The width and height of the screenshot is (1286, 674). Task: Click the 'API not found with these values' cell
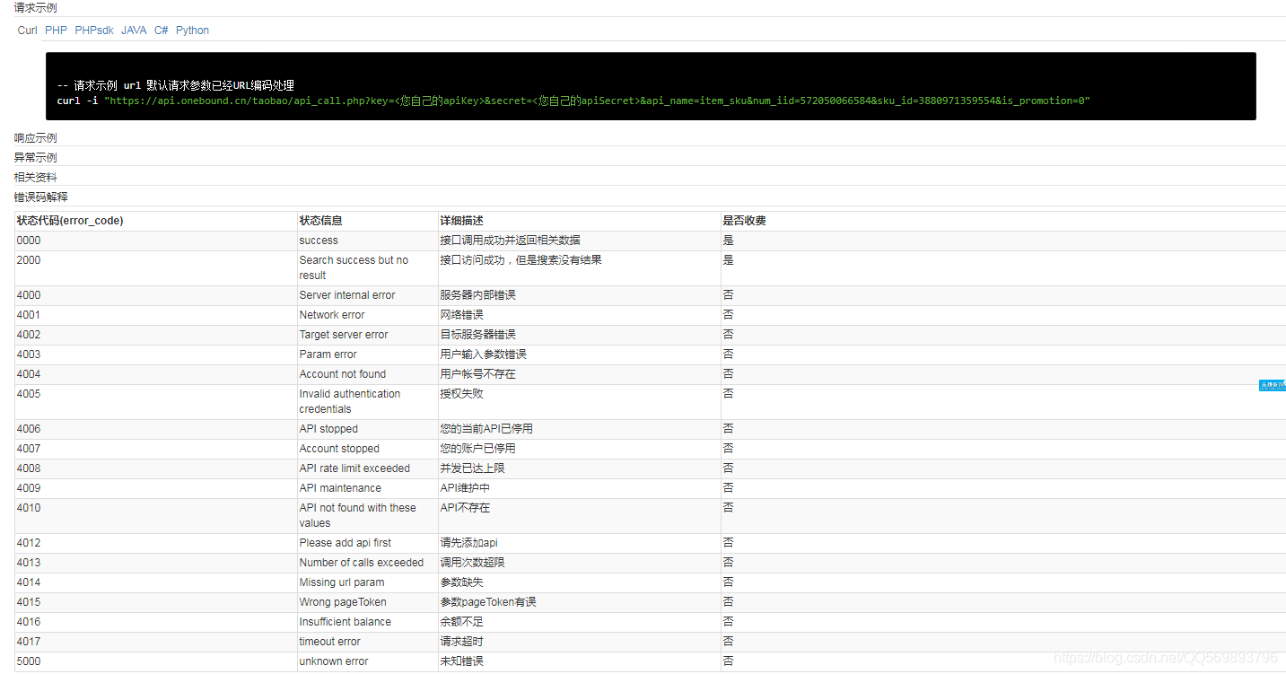367,516
